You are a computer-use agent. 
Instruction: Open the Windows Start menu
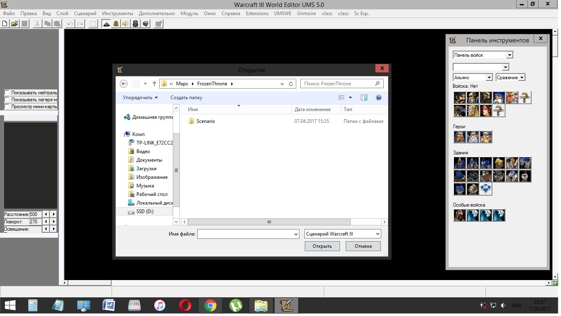click(x=10, y=305)
